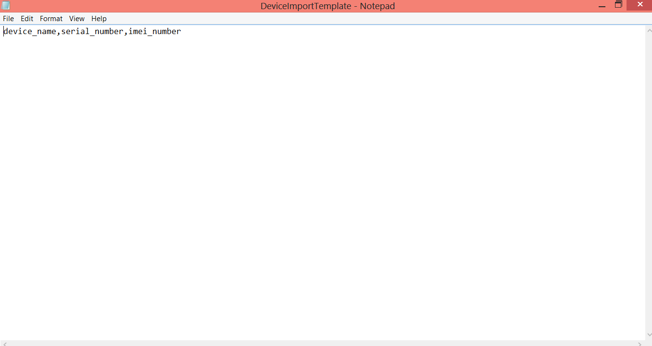Screen dimensions: 652x346
Task: Click the vertical scrollbar down arrow
Action: (x=649, y=335)
